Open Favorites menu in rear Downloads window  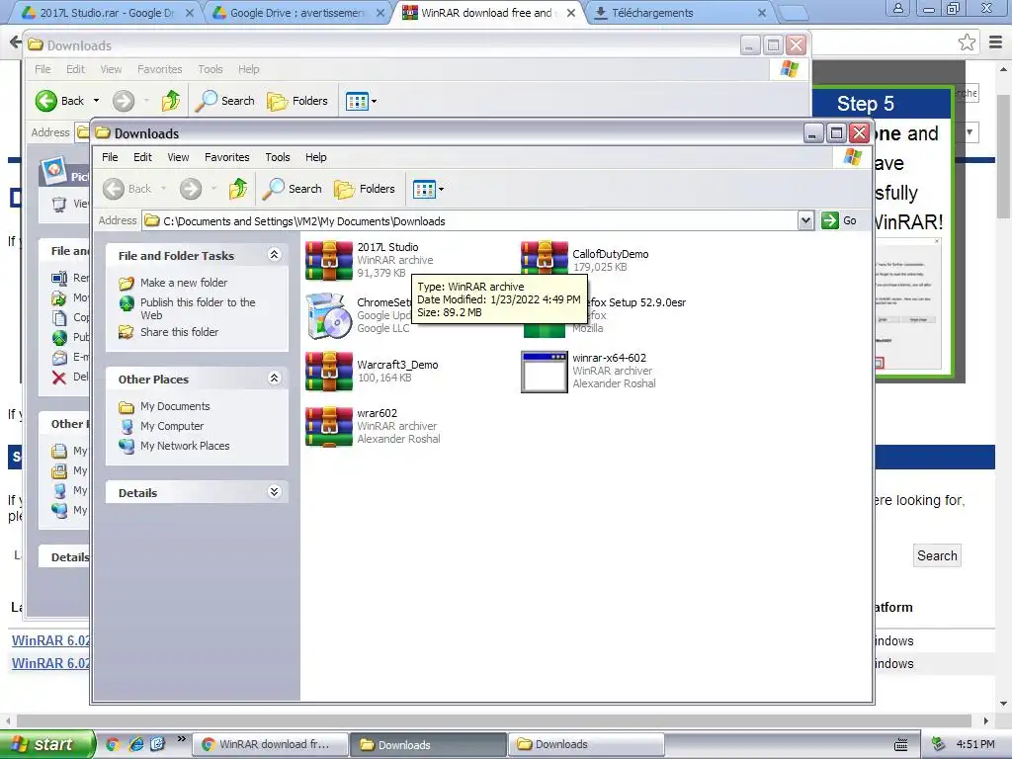(159, 69)
